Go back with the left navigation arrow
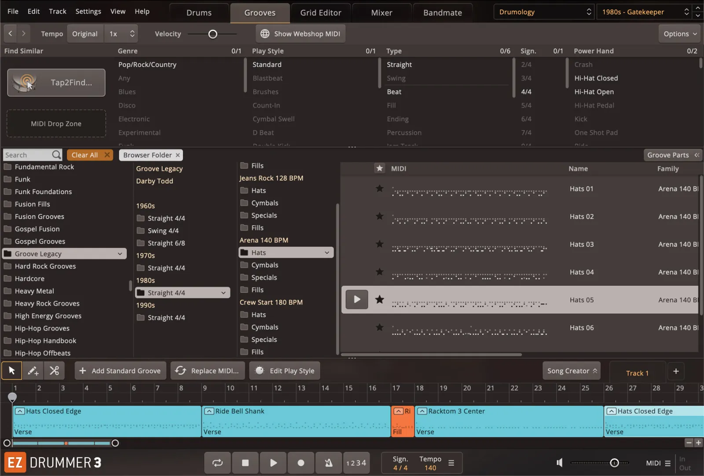Screen dimensions: 704x476 10,33
